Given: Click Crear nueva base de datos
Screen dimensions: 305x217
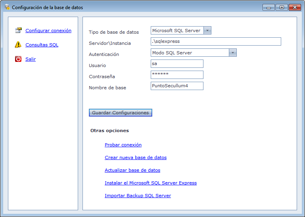Looking at the screenshot, I should click(x=135, y=157).
